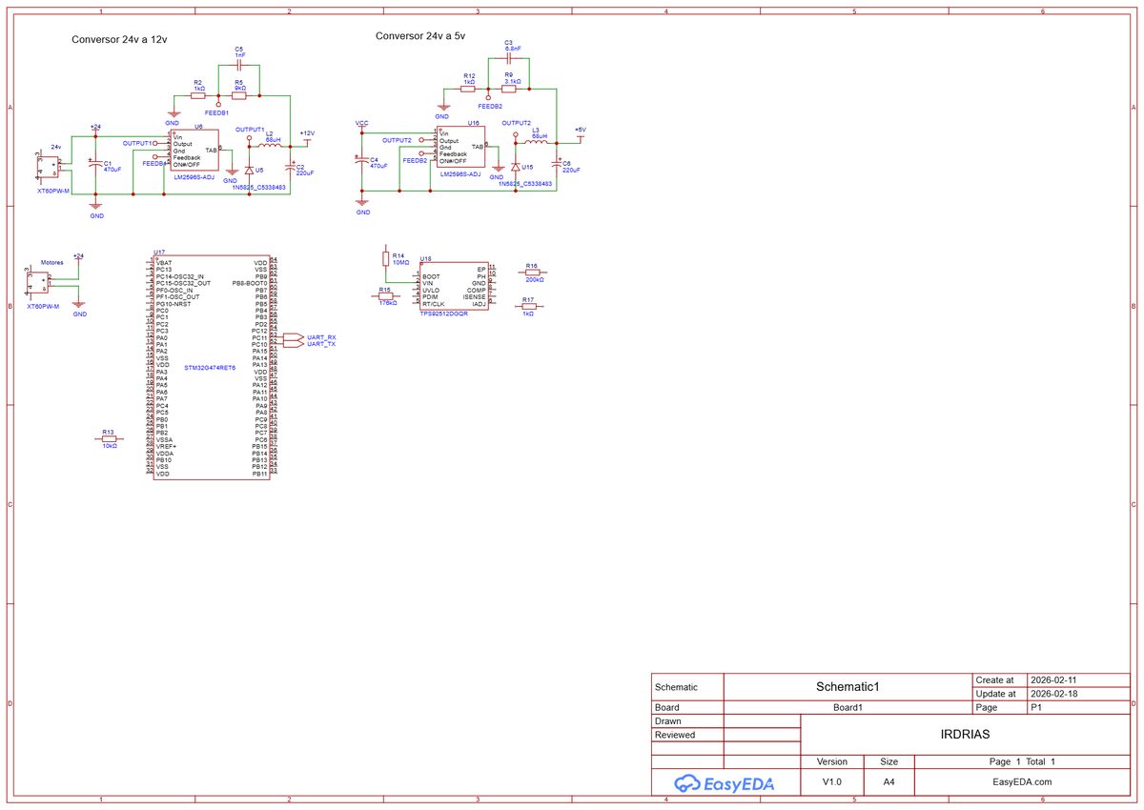Image resolution: width=1144 pixels, height=810 pixels.
Task: Click the FEEDB1 net label
Action: click(x=218, y=112)
